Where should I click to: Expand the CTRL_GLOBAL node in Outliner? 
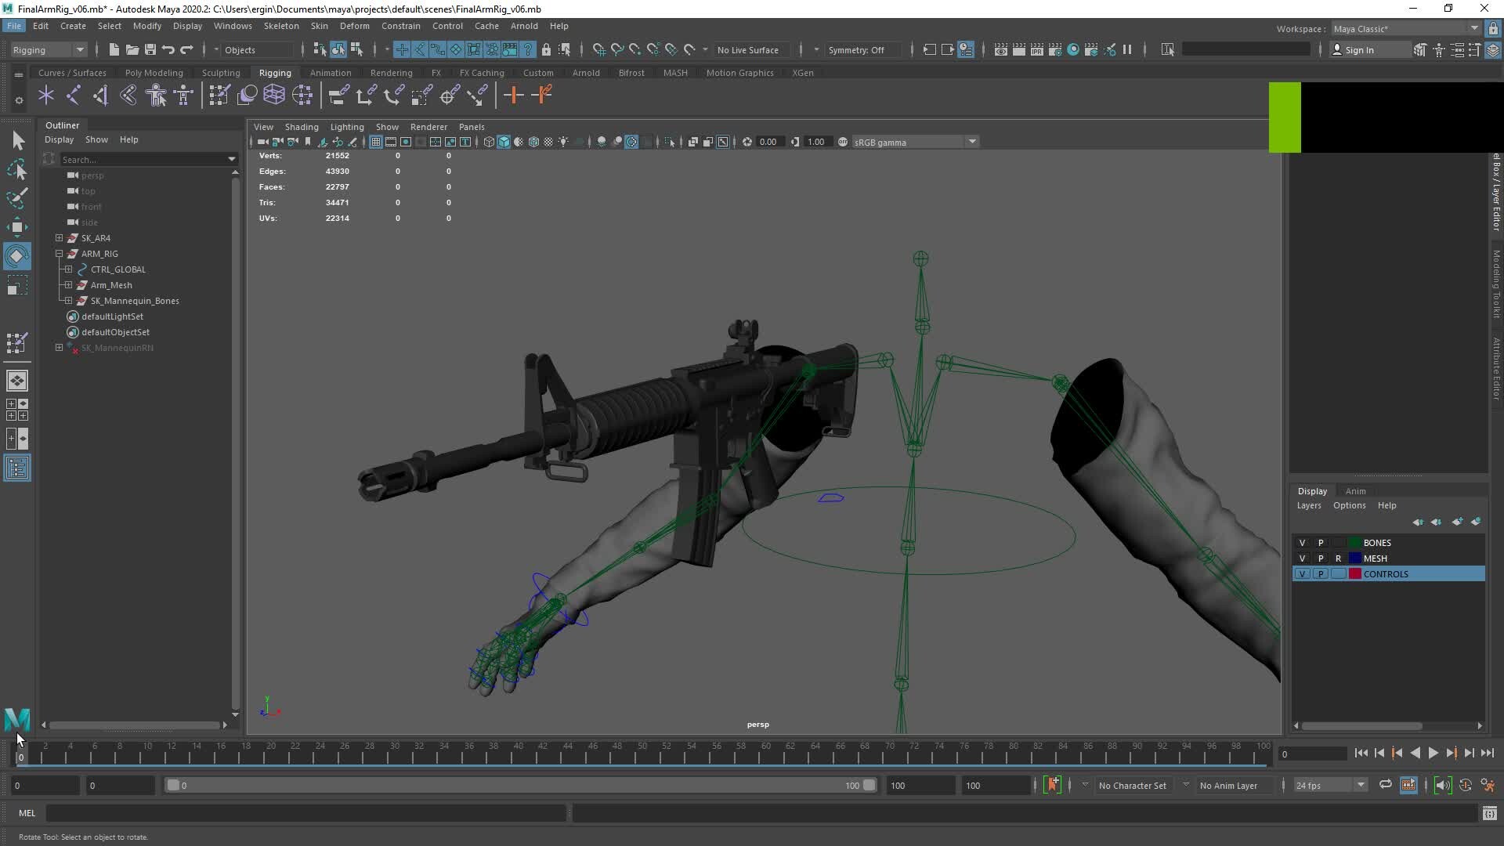[x=67, y=269]
